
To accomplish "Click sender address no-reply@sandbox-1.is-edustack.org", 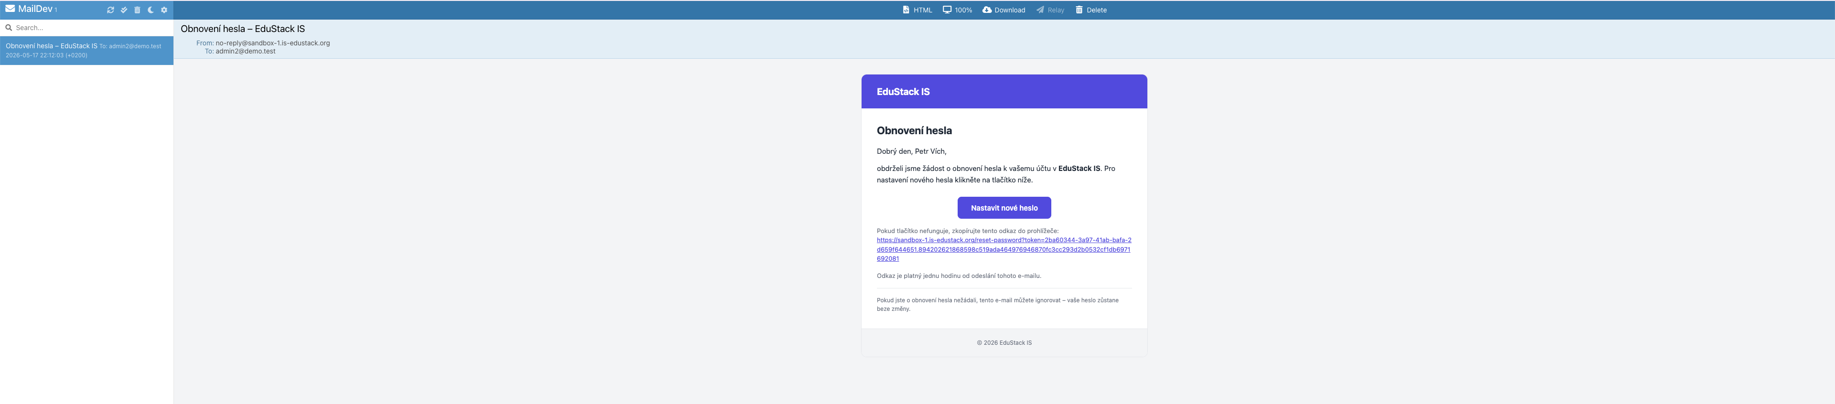I will coord(273,43).
